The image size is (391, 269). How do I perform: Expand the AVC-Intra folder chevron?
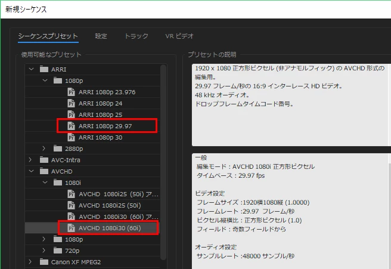30,160
